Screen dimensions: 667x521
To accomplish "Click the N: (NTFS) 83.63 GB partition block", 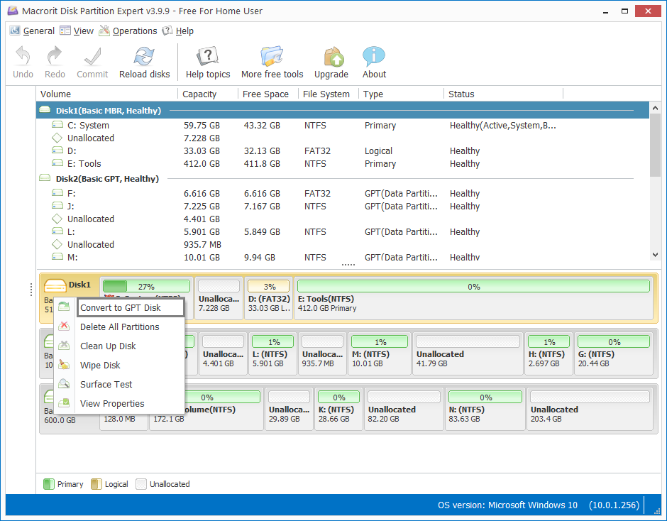I will click(485, 409).
